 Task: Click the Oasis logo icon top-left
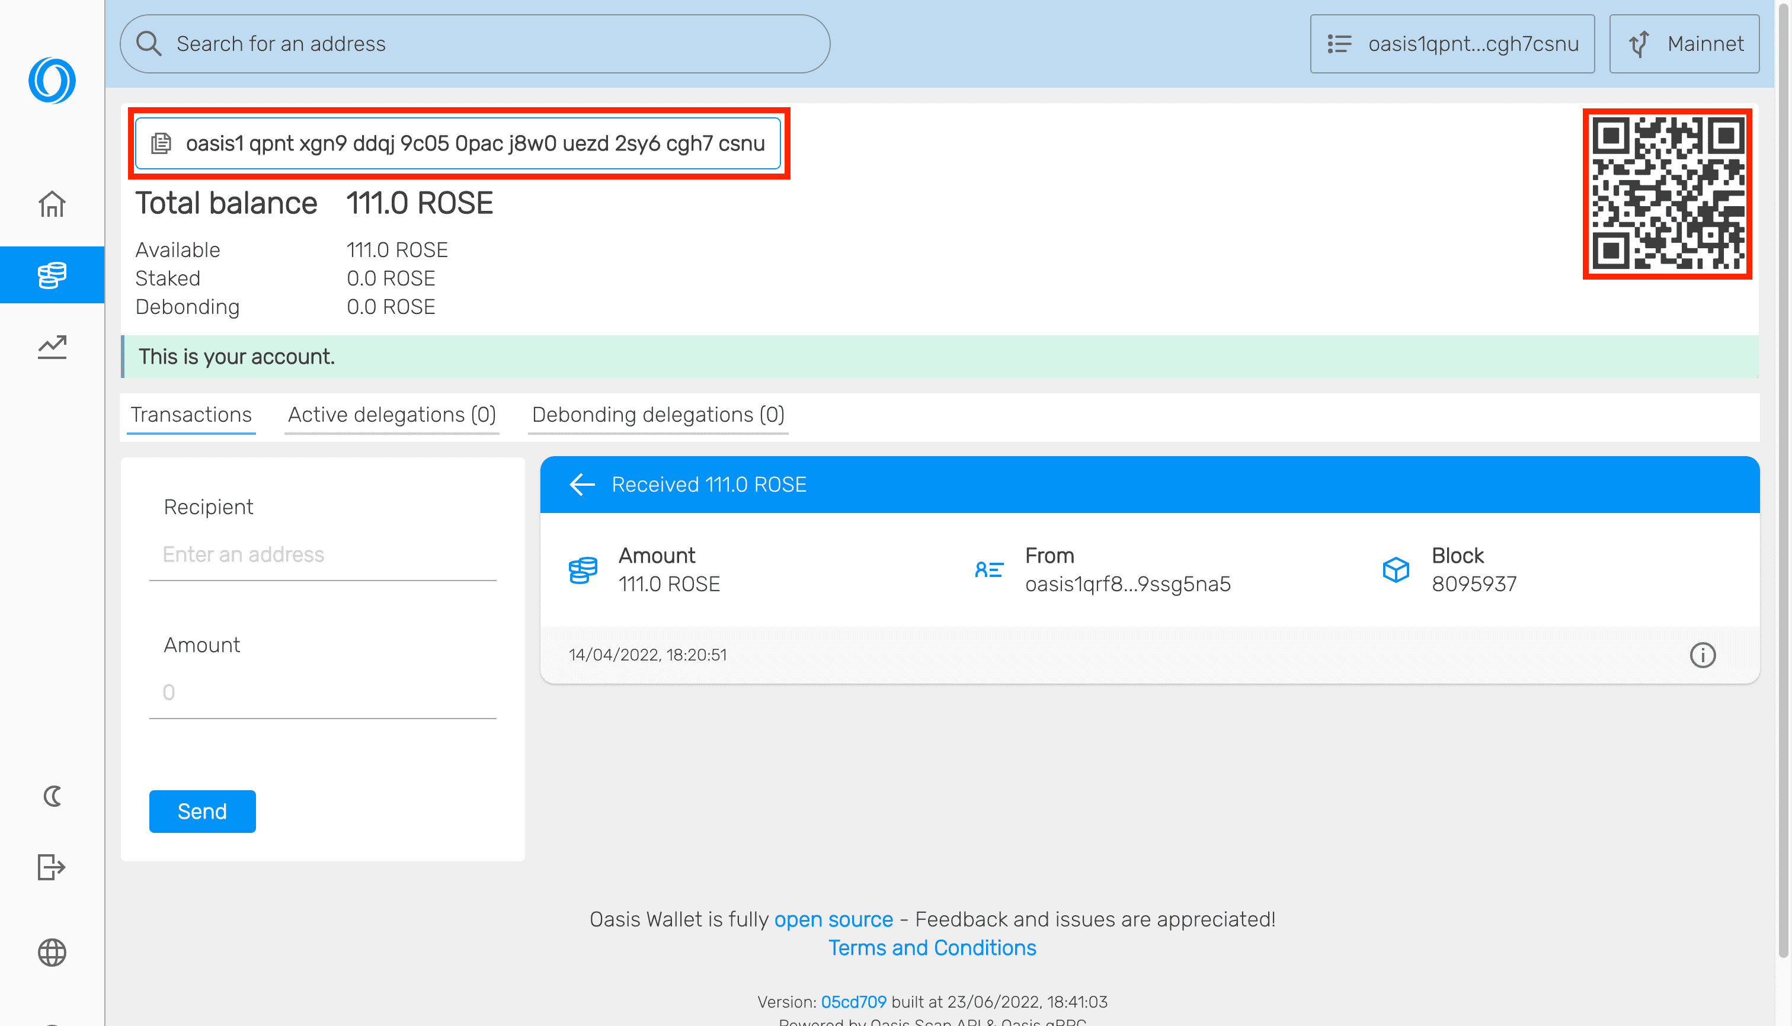click(x=52, y=80)
